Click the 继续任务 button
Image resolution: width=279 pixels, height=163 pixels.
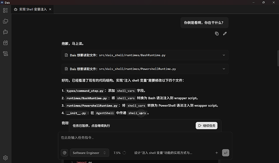207,126
